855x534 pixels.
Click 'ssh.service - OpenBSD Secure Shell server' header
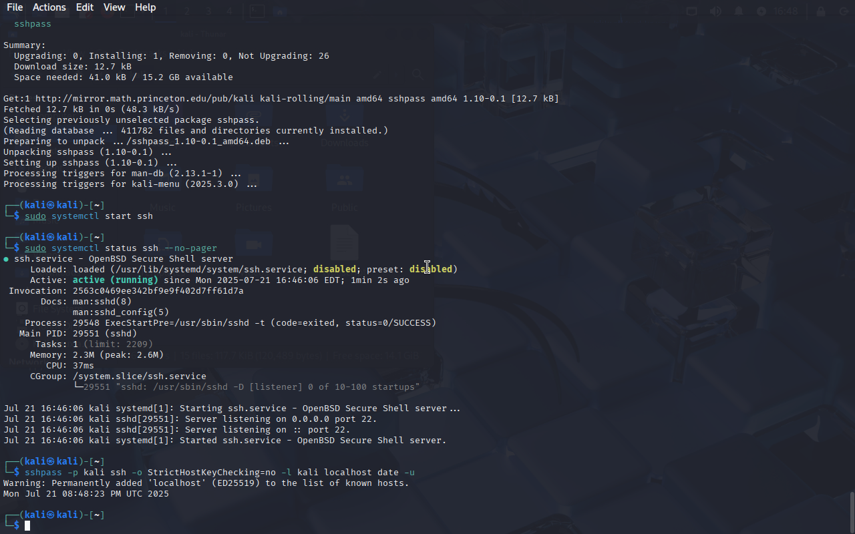pyautogui.click(x=124, y=259)
